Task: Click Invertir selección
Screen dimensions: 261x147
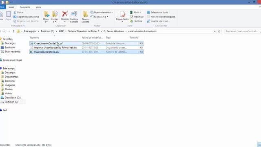Action: click(x=157, y=21)
